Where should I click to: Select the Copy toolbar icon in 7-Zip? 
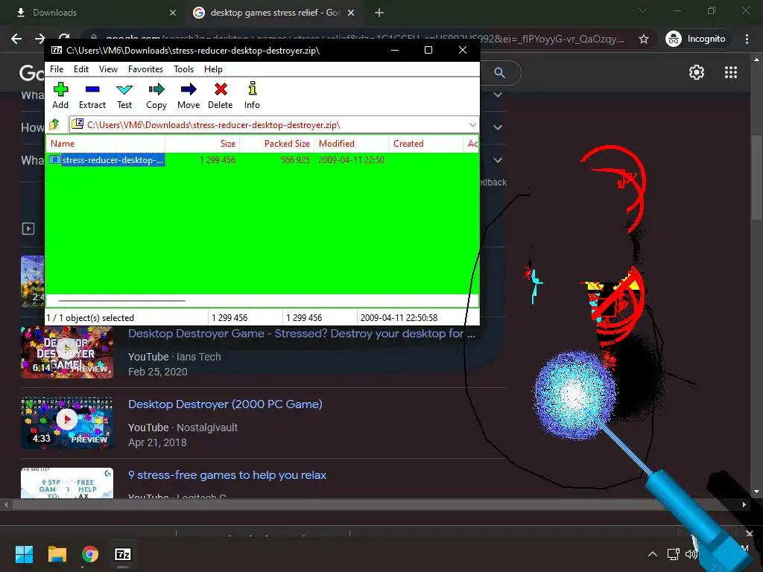pyautogui.click(x=156, y=95)
